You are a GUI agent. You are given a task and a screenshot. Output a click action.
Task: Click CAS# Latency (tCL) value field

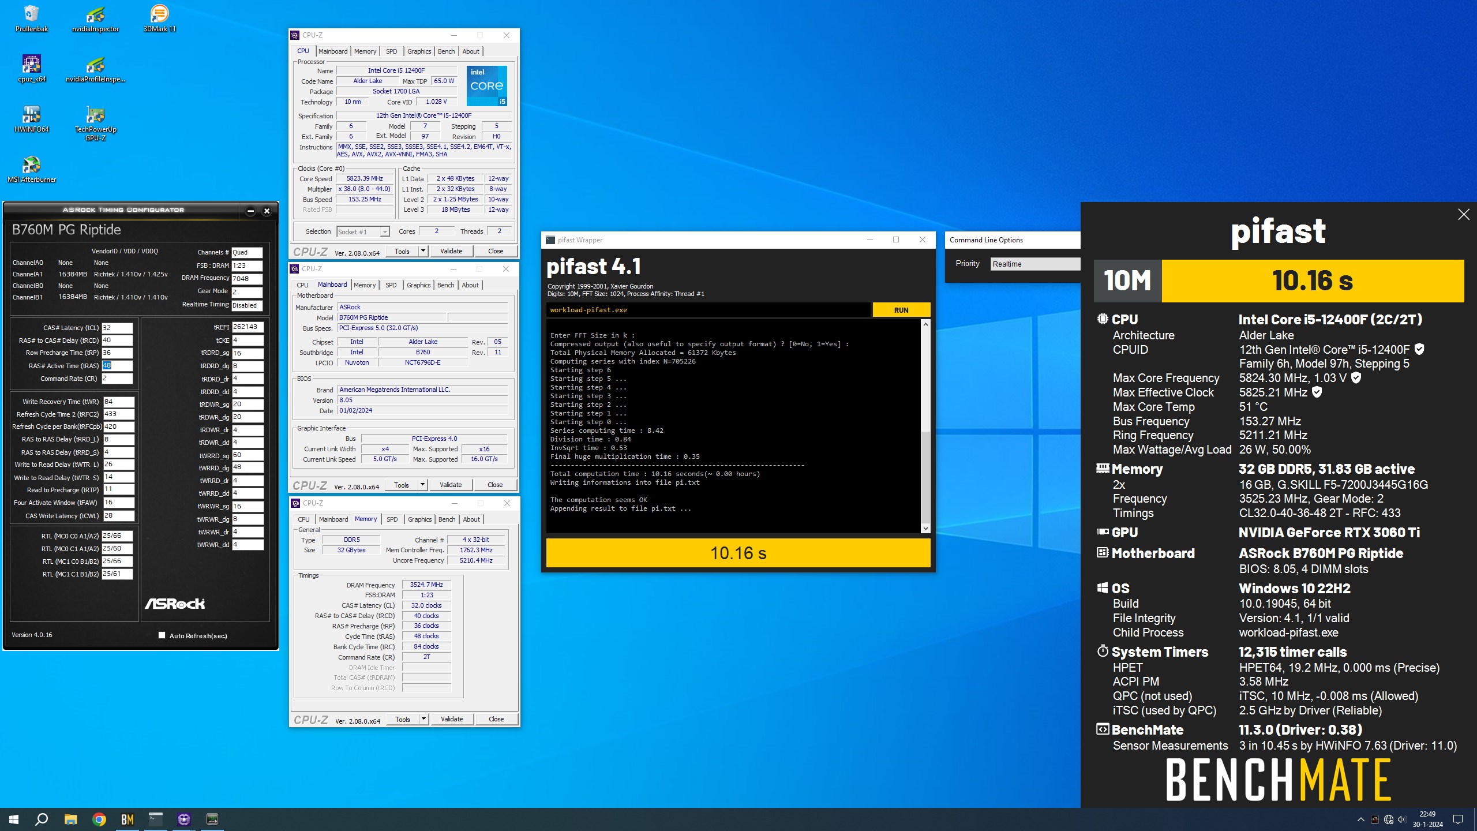tap(117, 328)
